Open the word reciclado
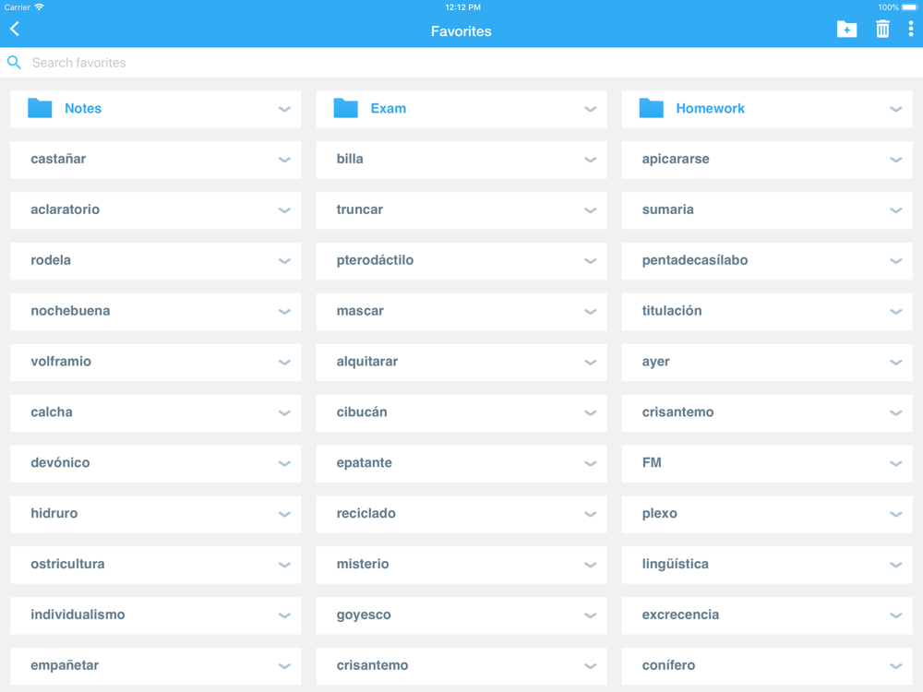Viewport: 923px width, 692px height. click(366, 513)
